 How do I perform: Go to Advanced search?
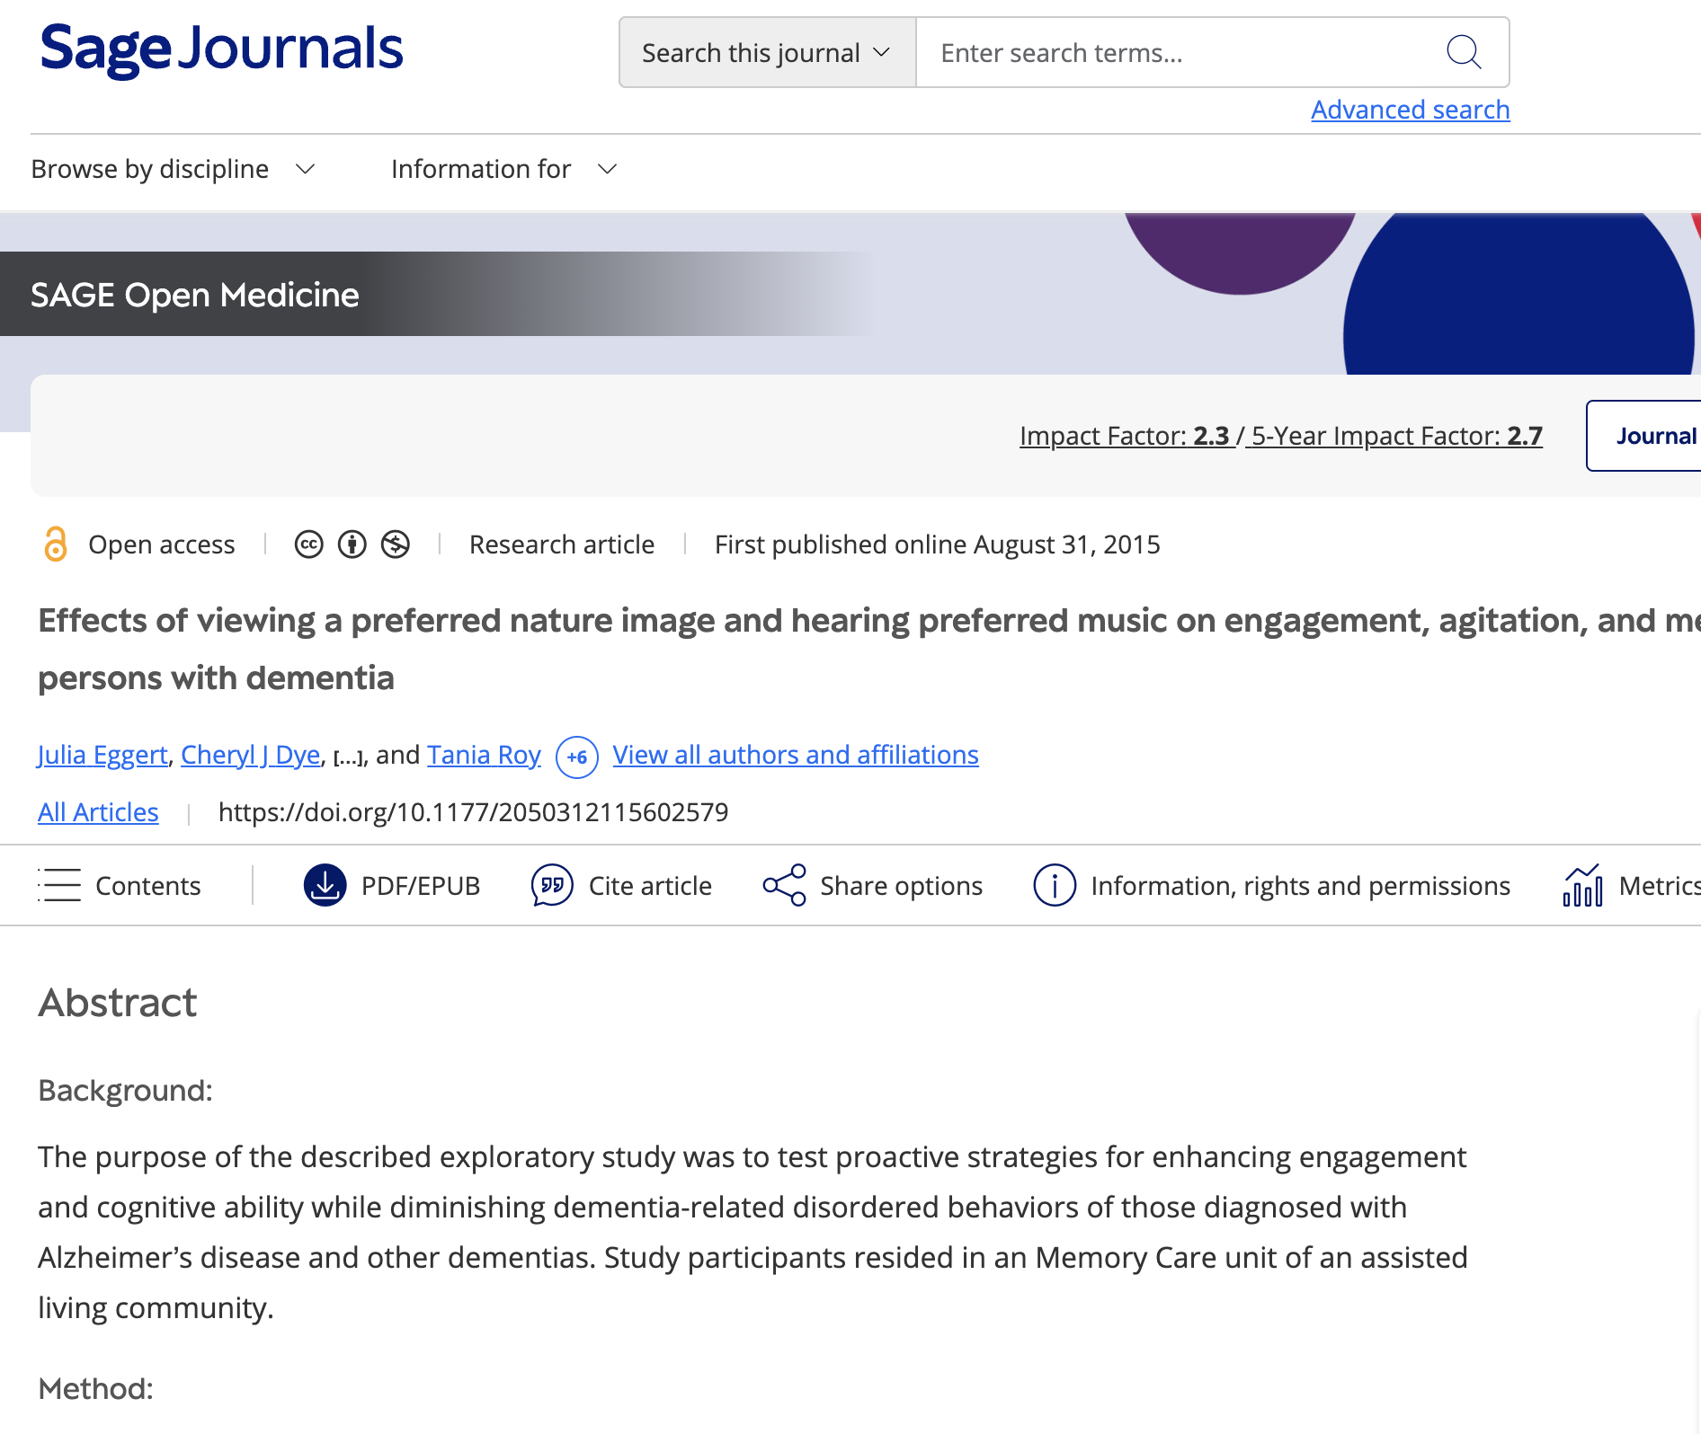point(1410,110)
